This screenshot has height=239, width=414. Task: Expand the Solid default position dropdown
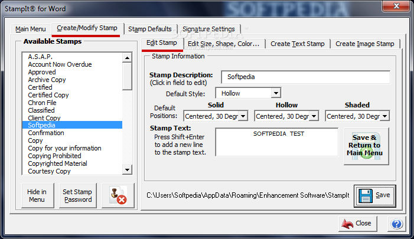coord(243,116)
